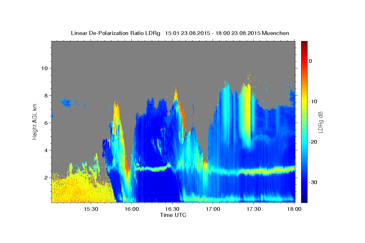Screen dimensions: 365x243
Task: Click the '18:00' time axis label
Action: pos(294,209)
